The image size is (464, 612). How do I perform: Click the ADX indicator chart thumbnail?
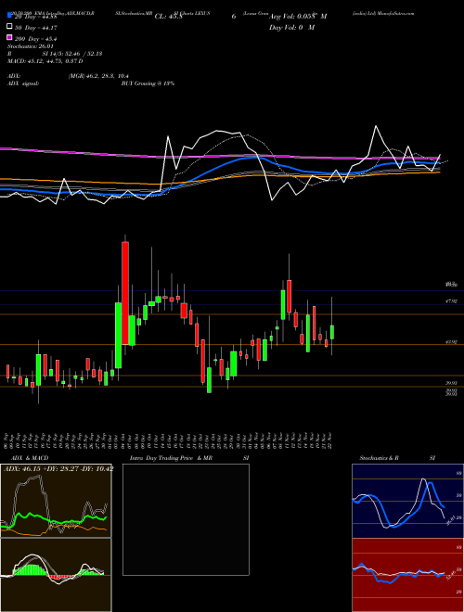(x=56, y=501)
